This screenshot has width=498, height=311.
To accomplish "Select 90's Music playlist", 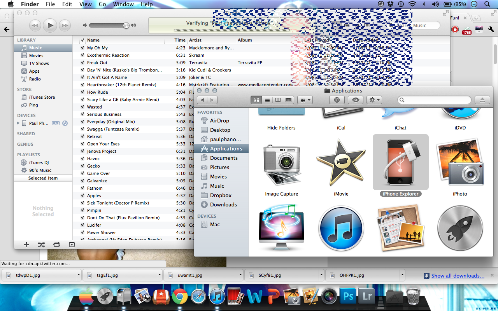I will point(40,170).
